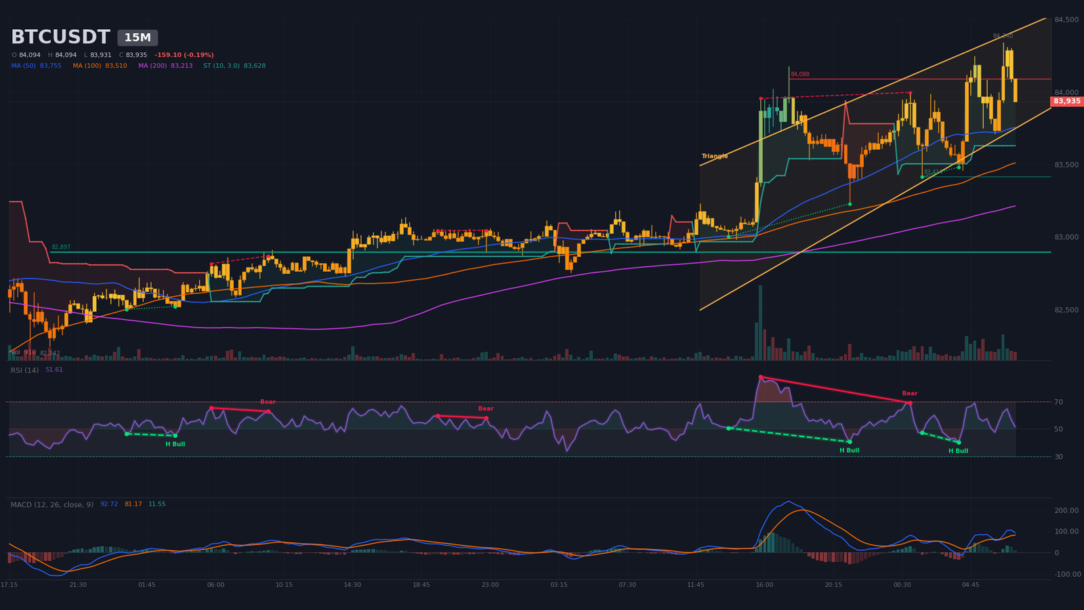The image size is (1084, 610).
Task: Click the RSI 70 overbought level label
Action: point(1058,402)
